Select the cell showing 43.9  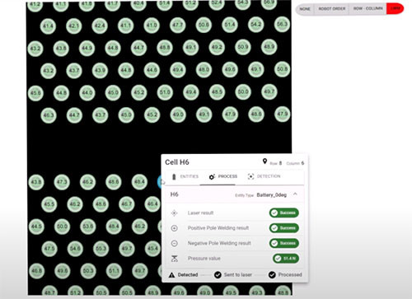(100, 70)
